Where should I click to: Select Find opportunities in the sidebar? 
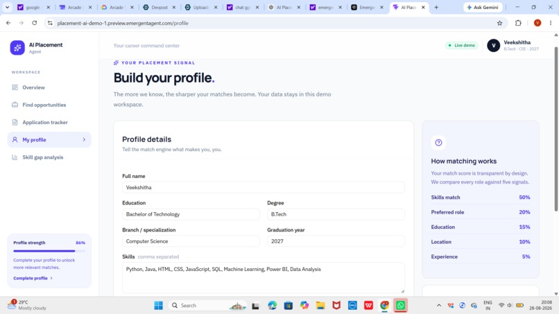49,105
